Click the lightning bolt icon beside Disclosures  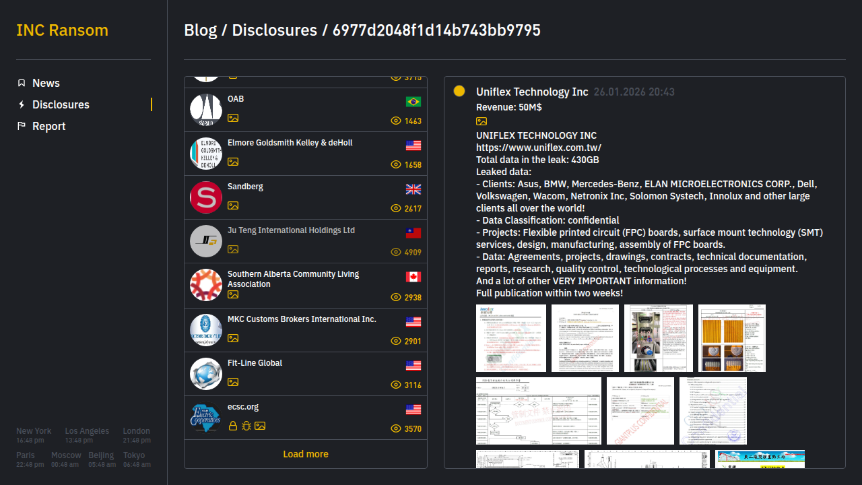coord(22,104)
